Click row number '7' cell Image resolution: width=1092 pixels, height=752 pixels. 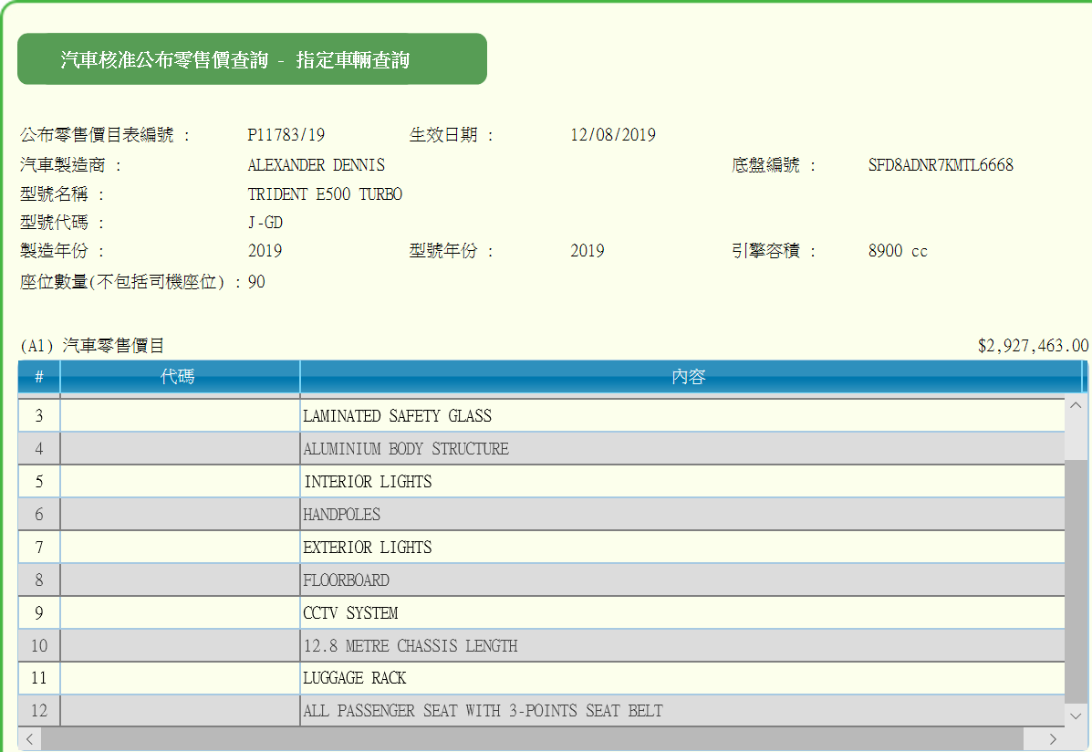coord(39,547)
